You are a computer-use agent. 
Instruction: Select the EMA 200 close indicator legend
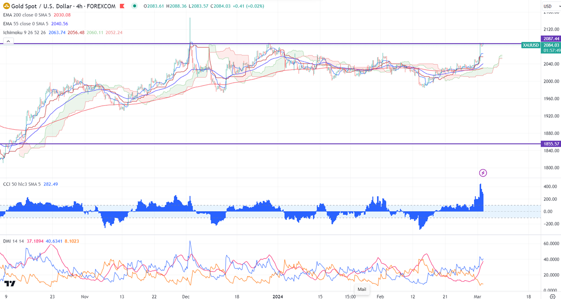pyautogui.click(x=27, y=15)
